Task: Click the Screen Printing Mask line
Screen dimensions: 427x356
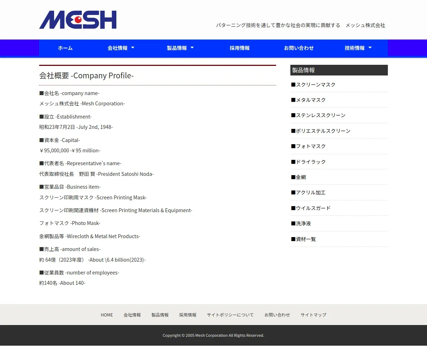Action: [x=93, y=198]
